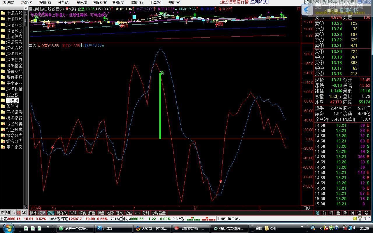Switch to 指标 tab below chart

(33, 213)
